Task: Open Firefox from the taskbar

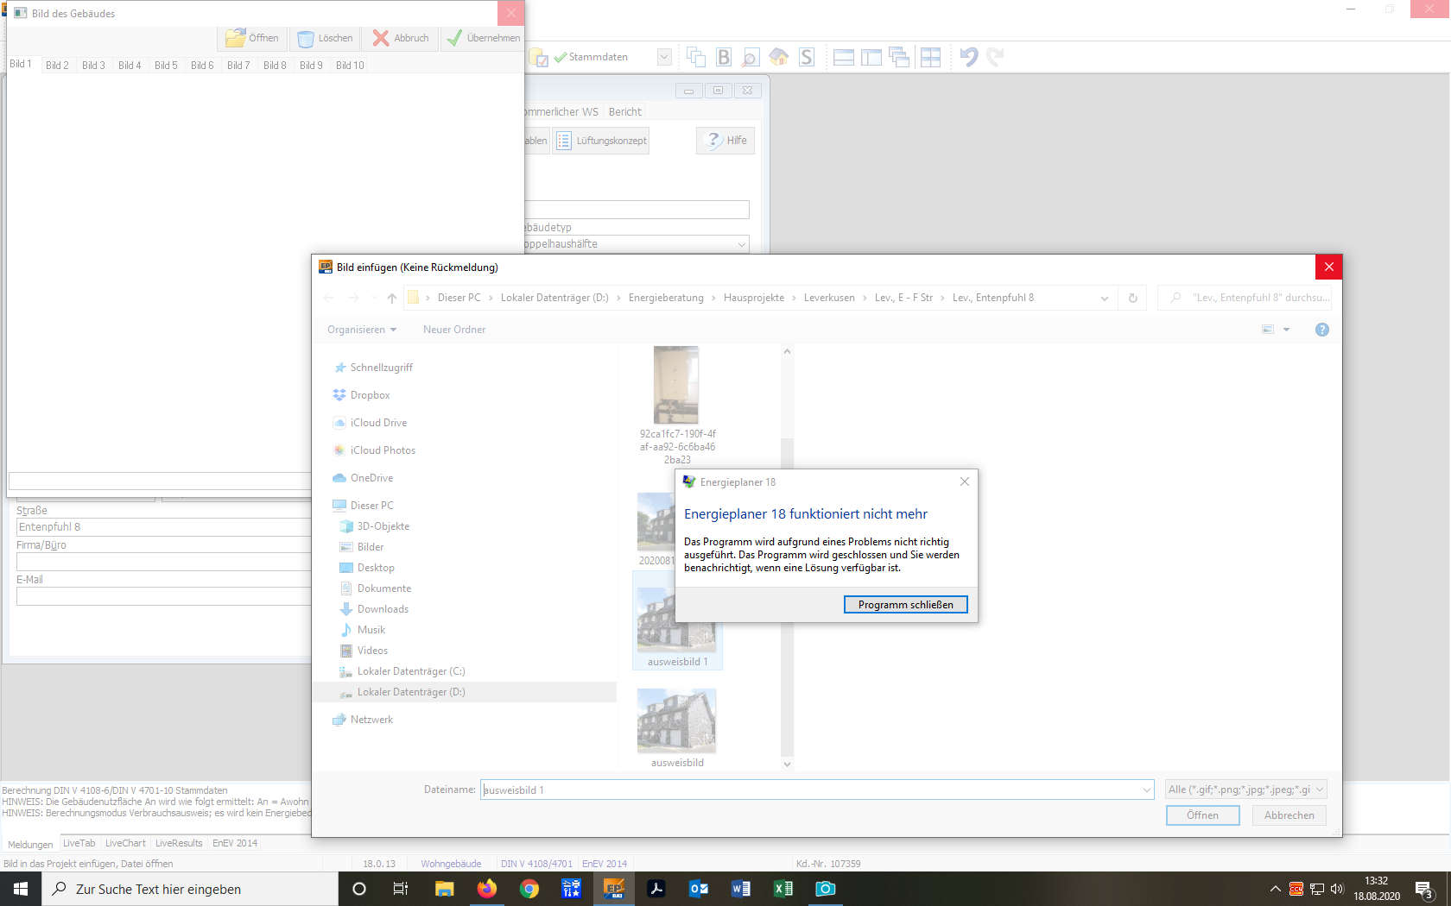Action: [487, 889]
